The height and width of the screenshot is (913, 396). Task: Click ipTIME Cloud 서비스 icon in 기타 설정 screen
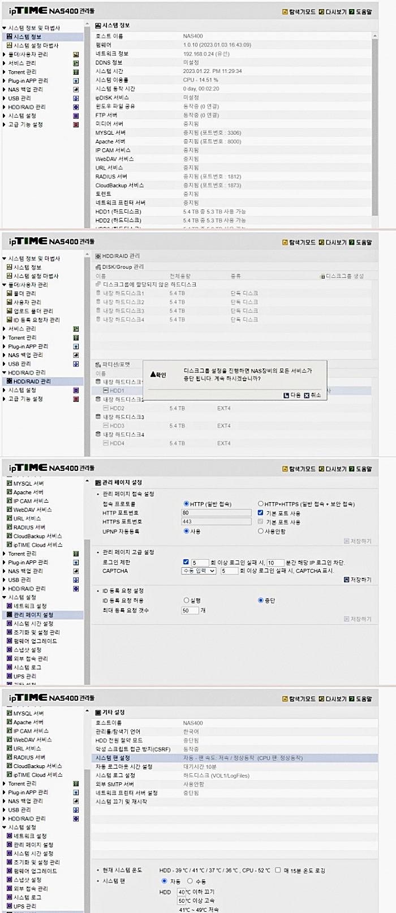tap(10, 775)
